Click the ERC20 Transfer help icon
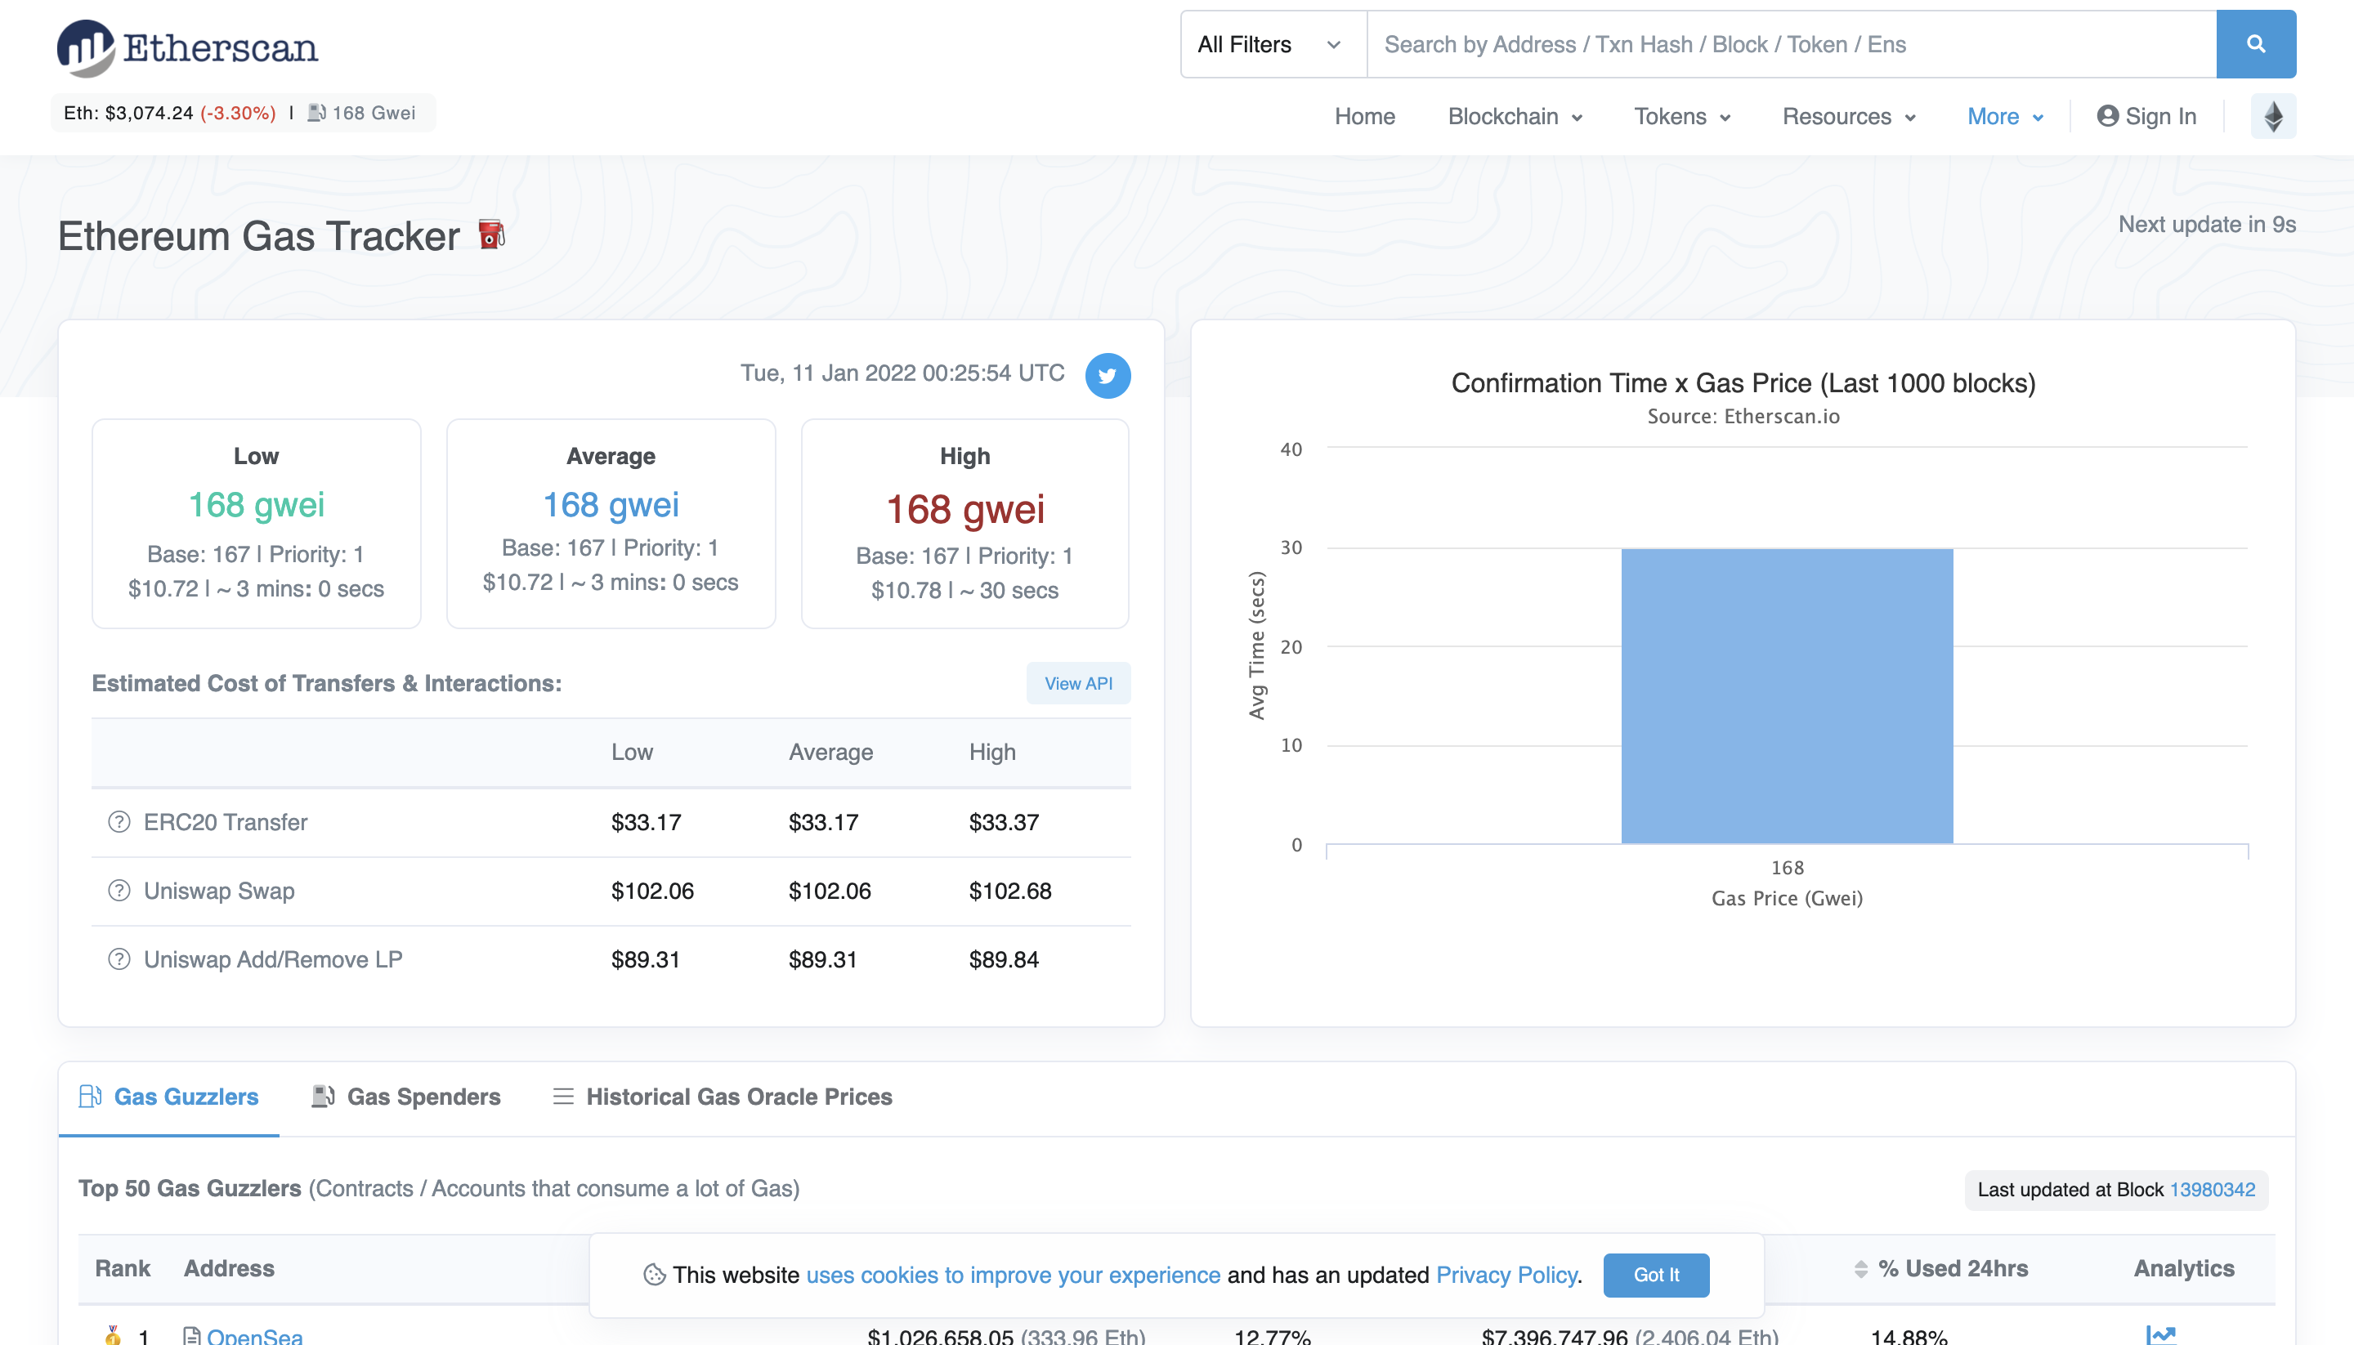The image size is (2354, 1345). tap(119, 821)
